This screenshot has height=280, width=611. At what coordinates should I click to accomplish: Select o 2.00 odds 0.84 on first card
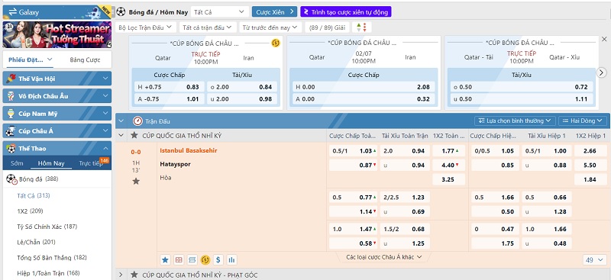click(241, 87)
